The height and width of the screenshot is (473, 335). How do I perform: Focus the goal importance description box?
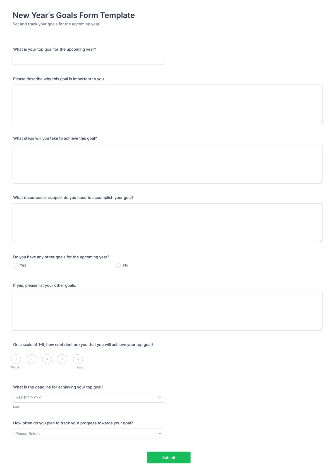point(167,103)
